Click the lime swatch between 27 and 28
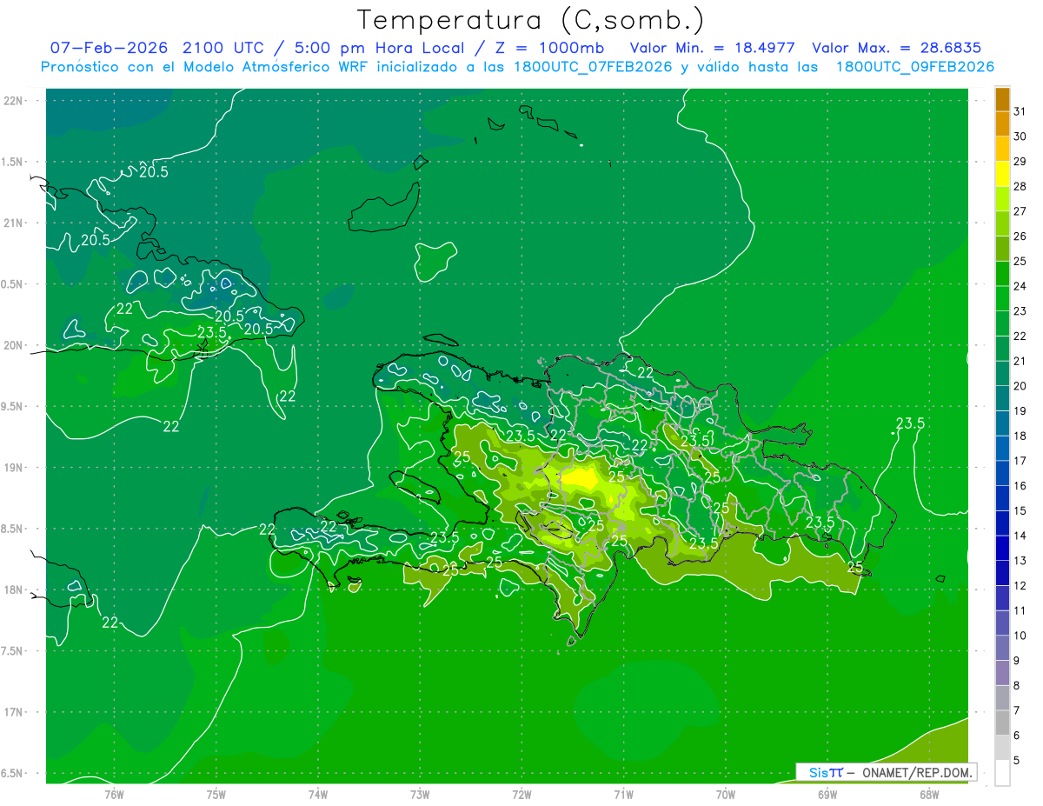The width and height of the screenshot is (1043, 806). point(1002,198)
